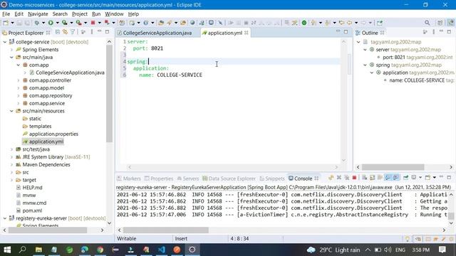The width and height of the screenshot is (456, 256).
Task: Select templates folder
Action: 40,127
